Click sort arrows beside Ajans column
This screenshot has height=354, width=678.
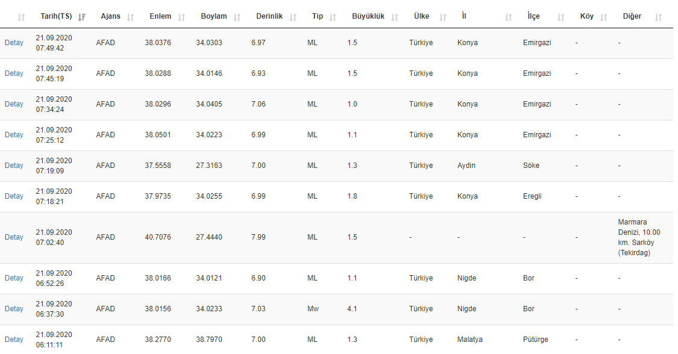coord(131,17)
